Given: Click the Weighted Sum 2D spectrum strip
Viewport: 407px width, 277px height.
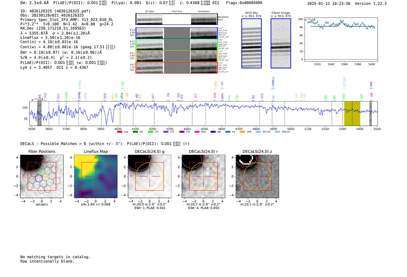Looking at the screenshot, I should pos(177,19).
